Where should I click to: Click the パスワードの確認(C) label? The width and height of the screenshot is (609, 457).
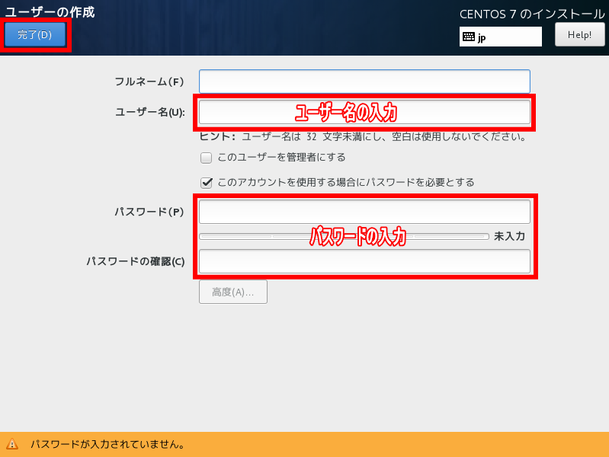[x=136, y=261]
